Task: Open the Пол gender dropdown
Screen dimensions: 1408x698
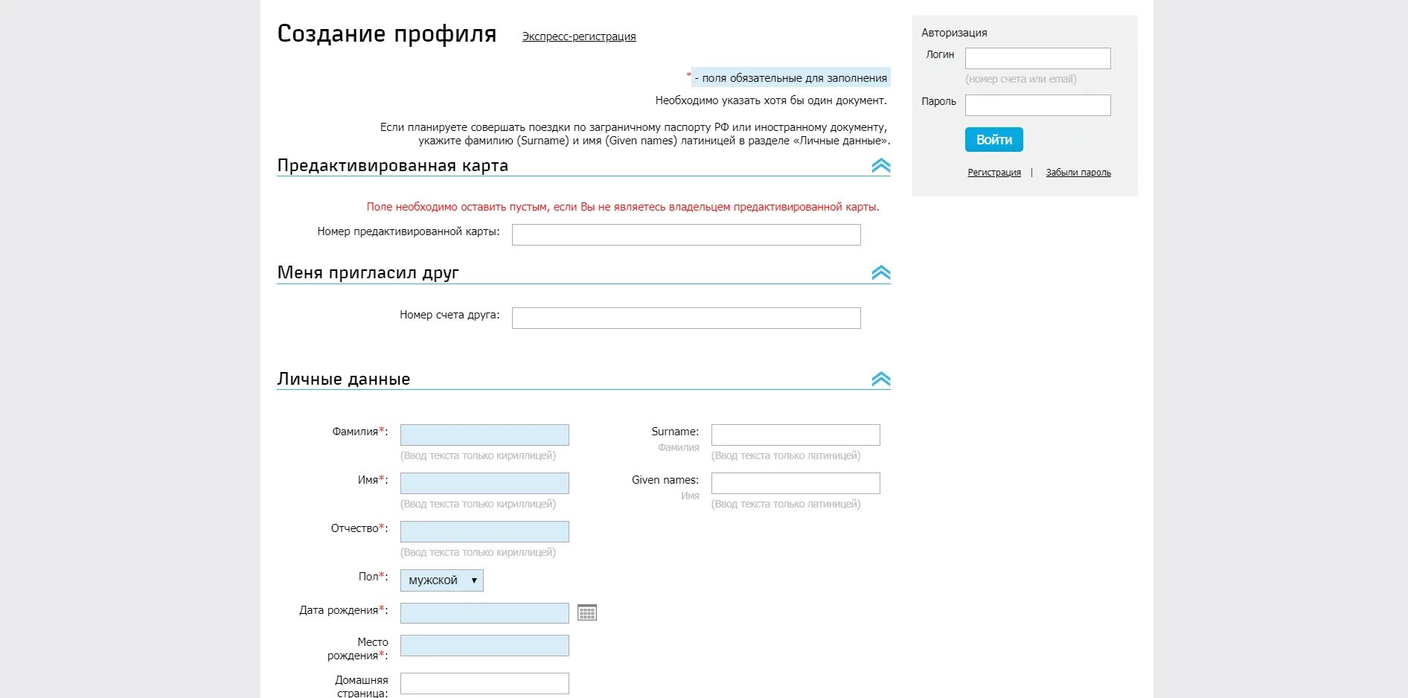Action: (442, 580)
